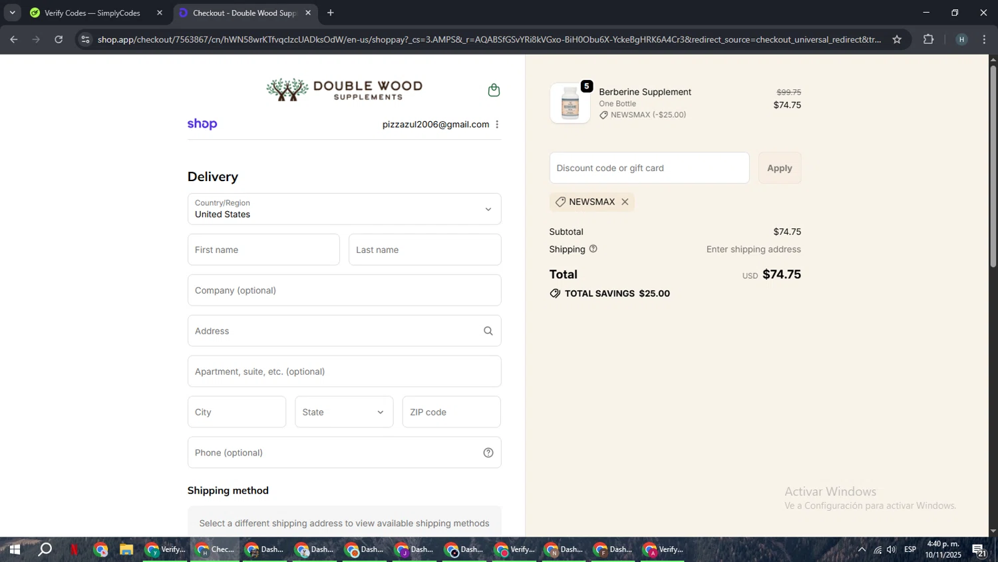Select the Checkout Double Wood tab
Viewport: 998px width, 562px height.
tap(245, 13)
